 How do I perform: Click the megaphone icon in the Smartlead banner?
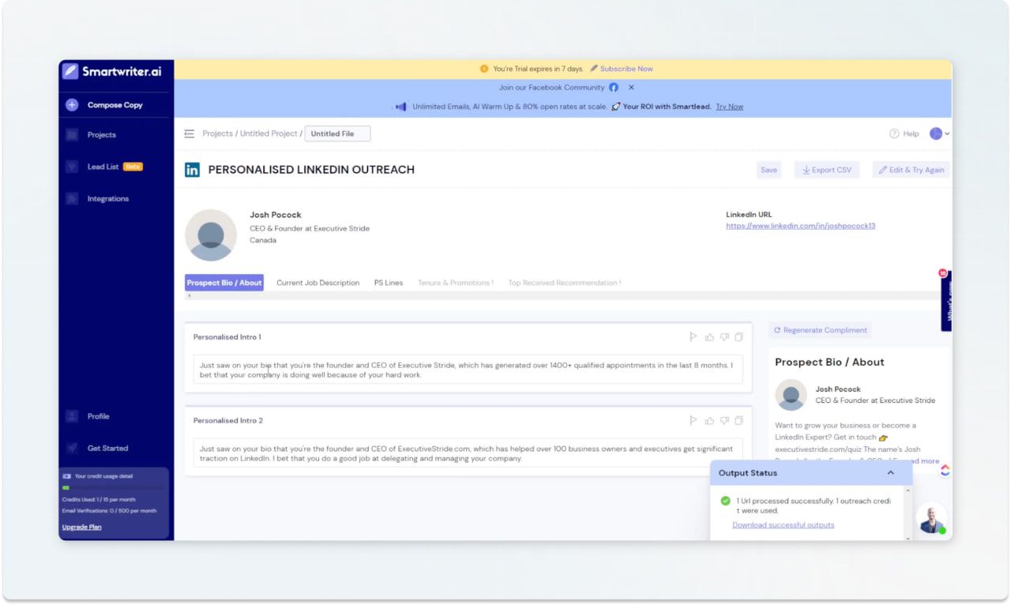pos(400,107)
